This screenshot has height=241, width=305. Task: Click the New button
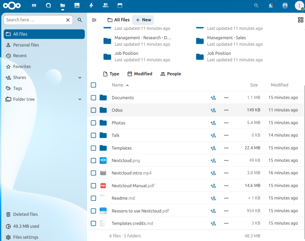(x=143, y=20)
